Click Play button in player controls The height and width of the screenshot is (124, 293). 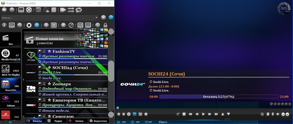203,114
